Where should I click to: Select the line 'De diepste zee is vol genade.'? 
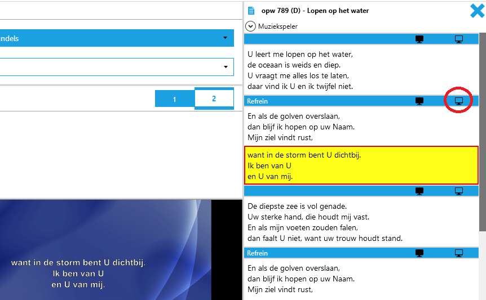(x=297, y=207)
